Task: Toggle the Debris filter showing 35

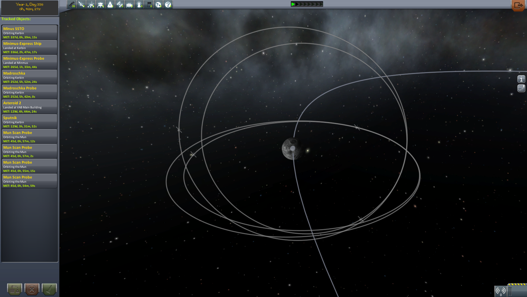Action: 72,4
